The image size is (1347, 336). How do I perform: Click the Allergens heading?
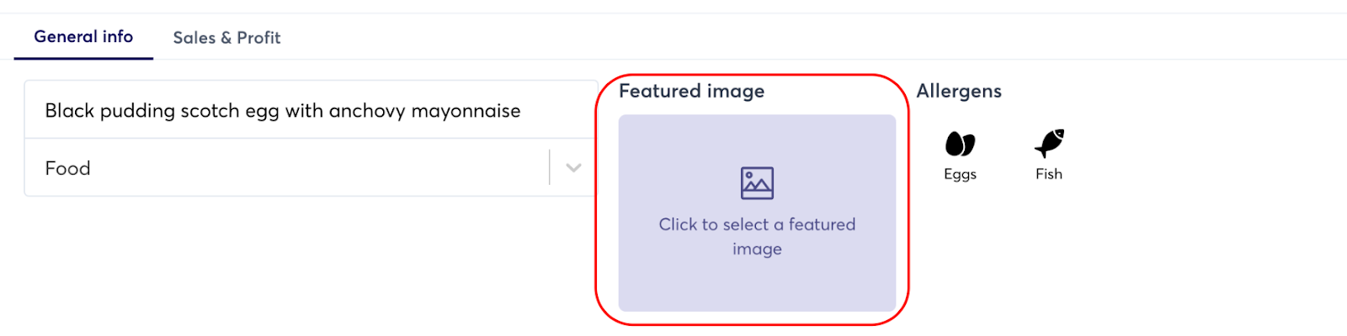pos(959,91)
